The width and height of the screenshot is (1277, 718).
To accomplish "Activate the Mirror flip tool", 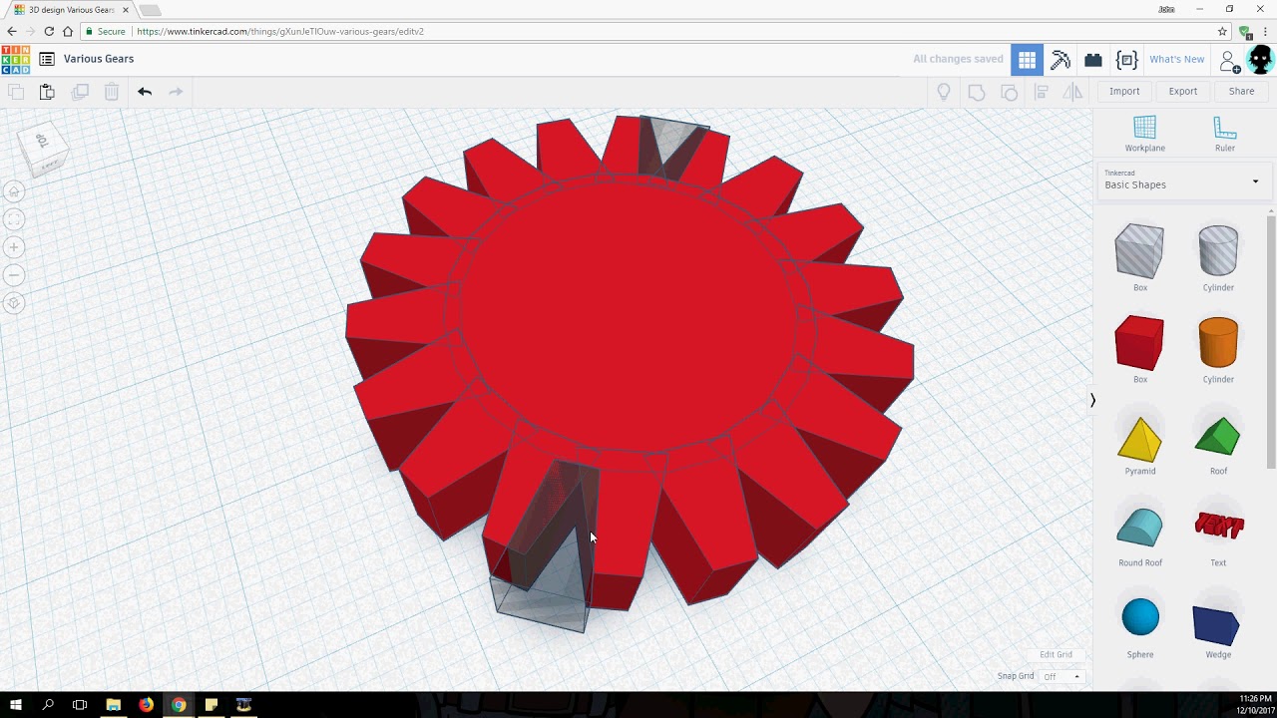I will tap(1073, 92).
